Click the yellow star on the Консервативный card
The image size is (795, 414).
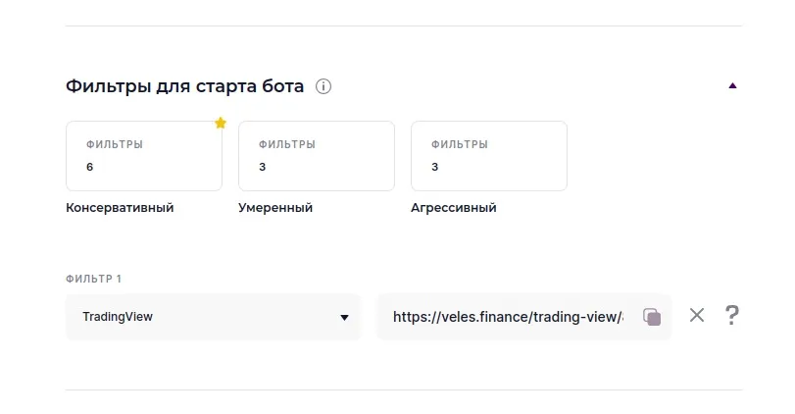point(221,123)
